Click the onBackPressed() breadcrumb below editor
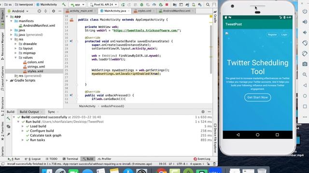The height and width of the screenshot is (173, 309). 112,106
